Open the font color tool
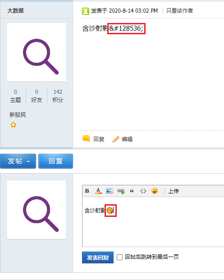Viewport: 224px width, 280px height. coord(98,191)
